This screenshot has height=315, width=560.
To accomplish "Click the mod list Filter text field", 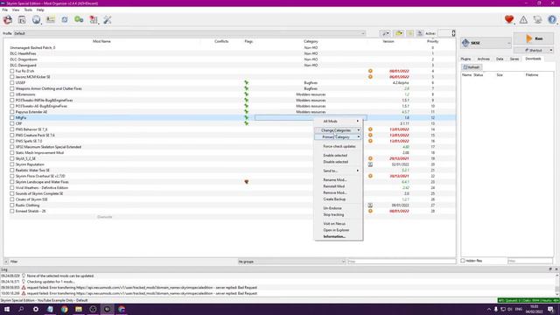I will pos(402,262).
